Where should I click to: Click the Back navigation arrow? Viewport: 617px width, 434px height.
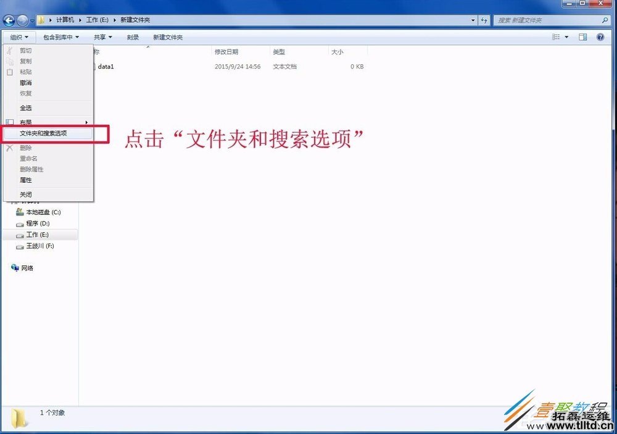point(9,19)
